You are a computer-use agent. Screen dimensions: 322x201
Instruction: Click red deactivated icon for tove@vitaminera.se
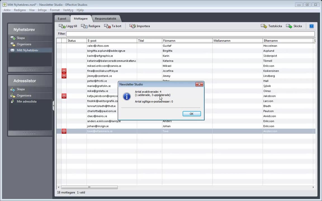64,131
